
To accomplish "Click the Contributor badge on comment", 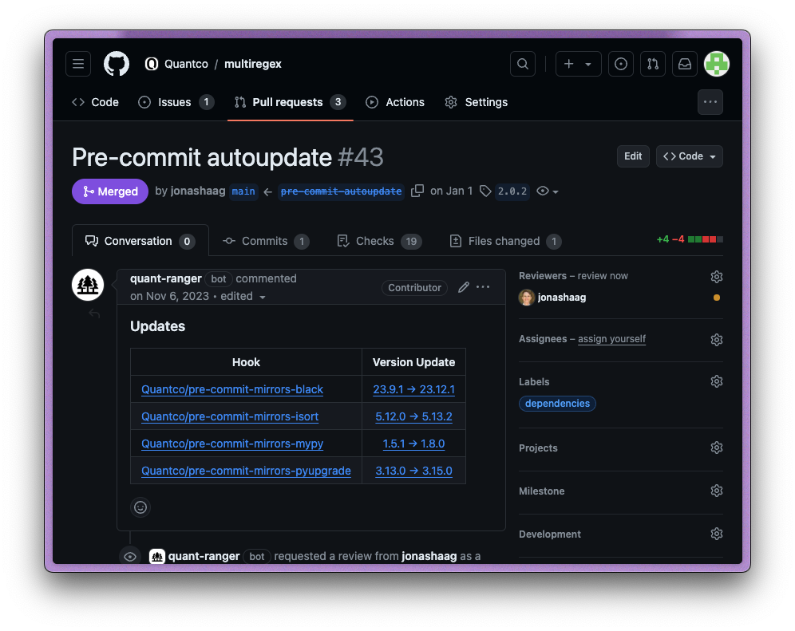I will coord(414,287).
